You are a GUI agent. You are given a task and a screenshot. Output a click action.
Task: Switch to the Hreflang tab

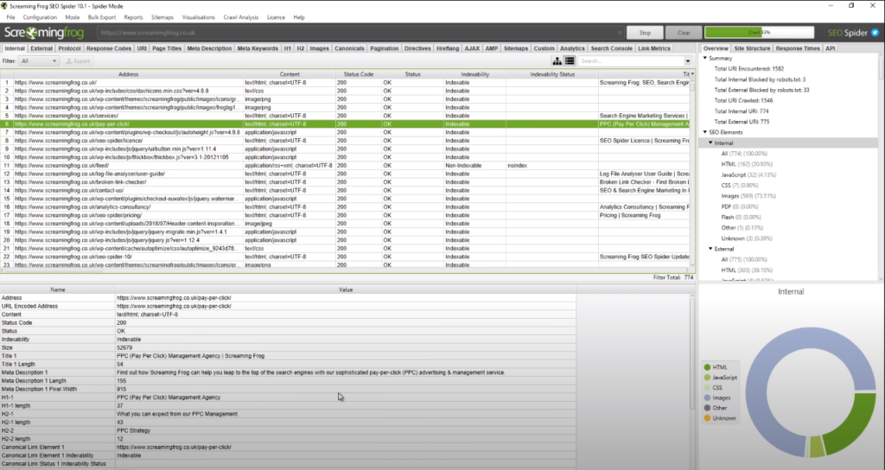tap(448, 48)
